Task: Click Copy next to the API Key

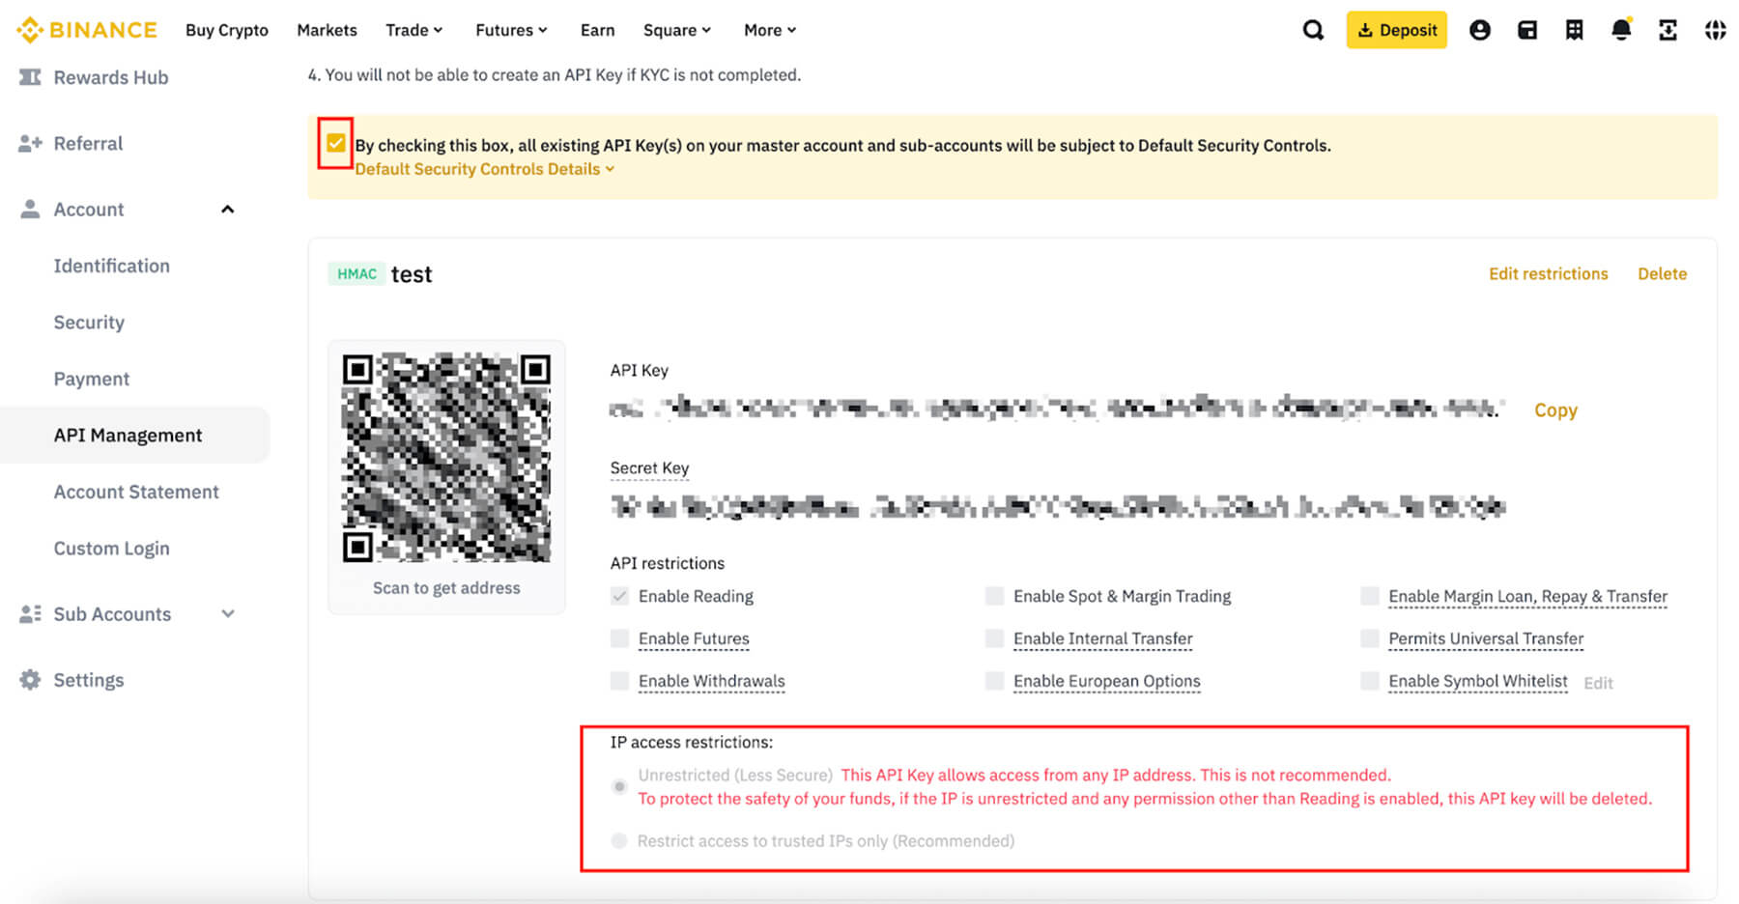Action: tap(1555, 410)
